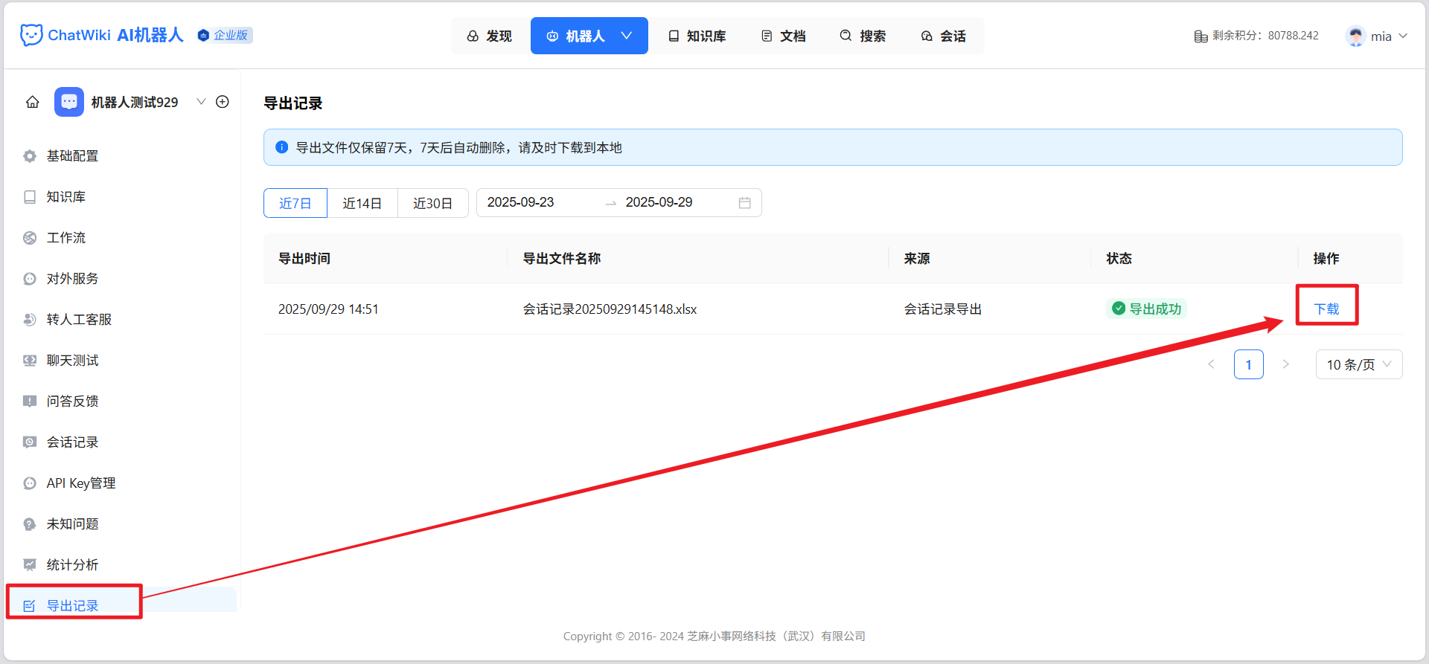Image resolution: width=1429 pixels, height=664 pixels.
Task: Add a new robot with plus icon
Action: (x=223, y=102)
